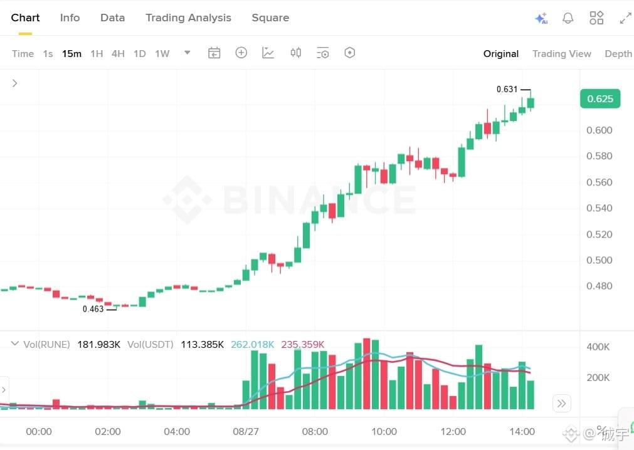
Task: Click the add indicator plus icon
Action: click(241, 53)
